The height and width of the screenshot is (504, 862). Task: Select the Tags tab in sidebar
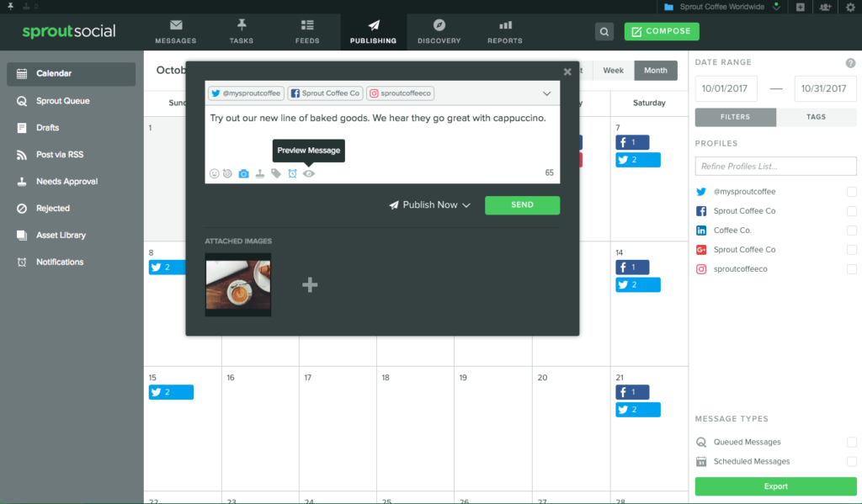click(x=817, y=117)
